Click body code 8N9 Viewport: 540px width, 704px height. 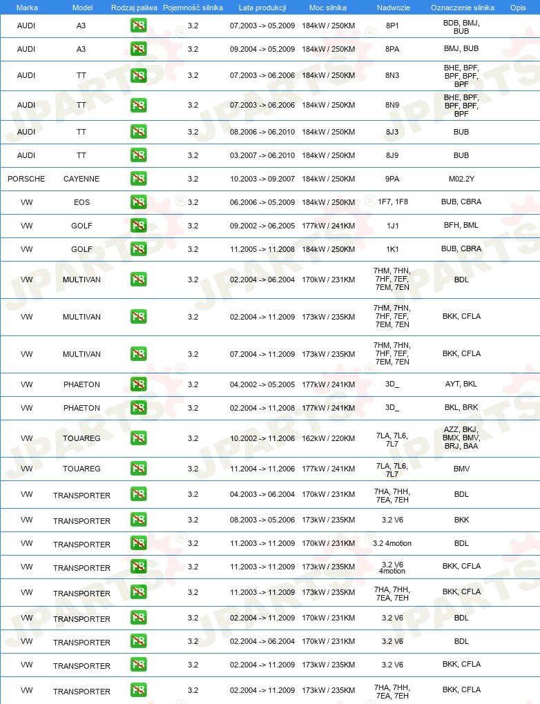[392, 105]
